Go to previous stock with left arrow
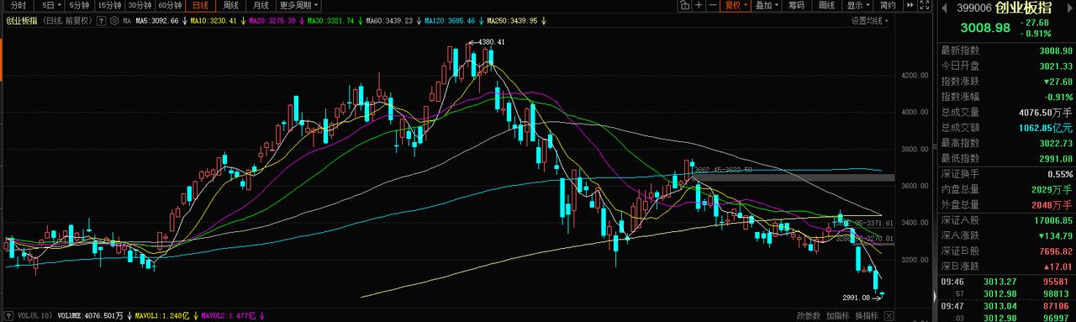The height and width of the screenshot is (322, 1076). 944,8
